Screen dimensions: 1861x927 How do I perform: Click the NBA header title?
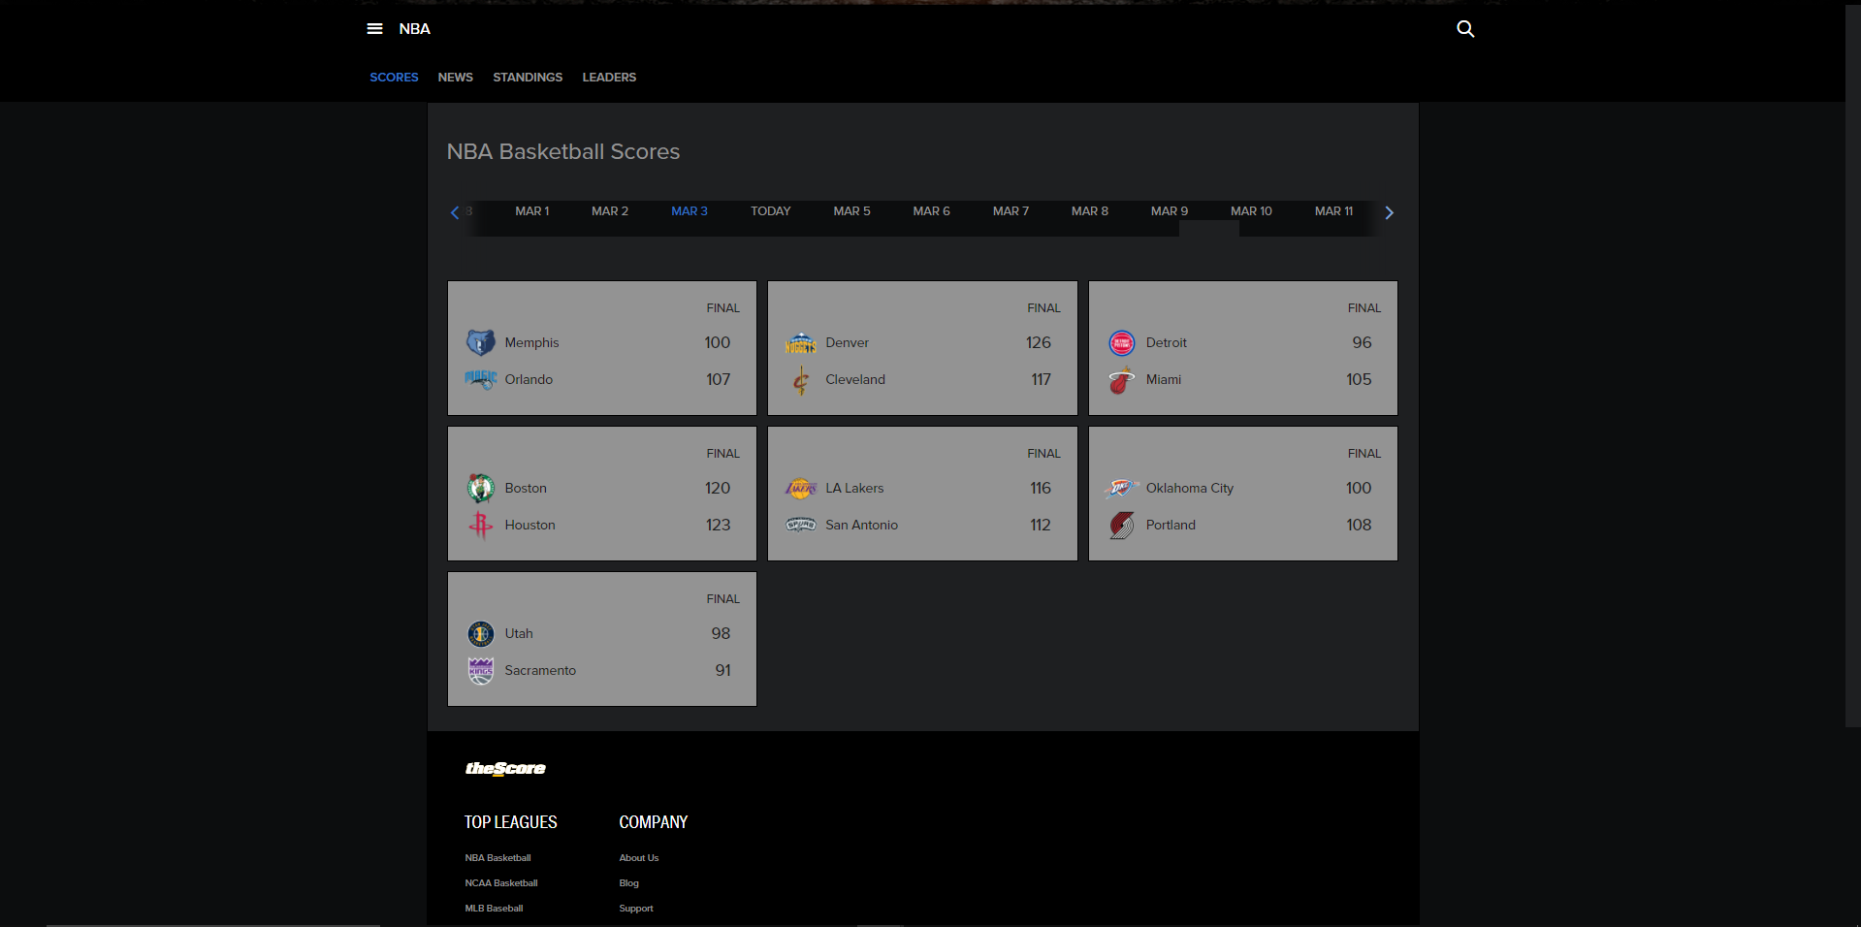click(x=415, y=29)
